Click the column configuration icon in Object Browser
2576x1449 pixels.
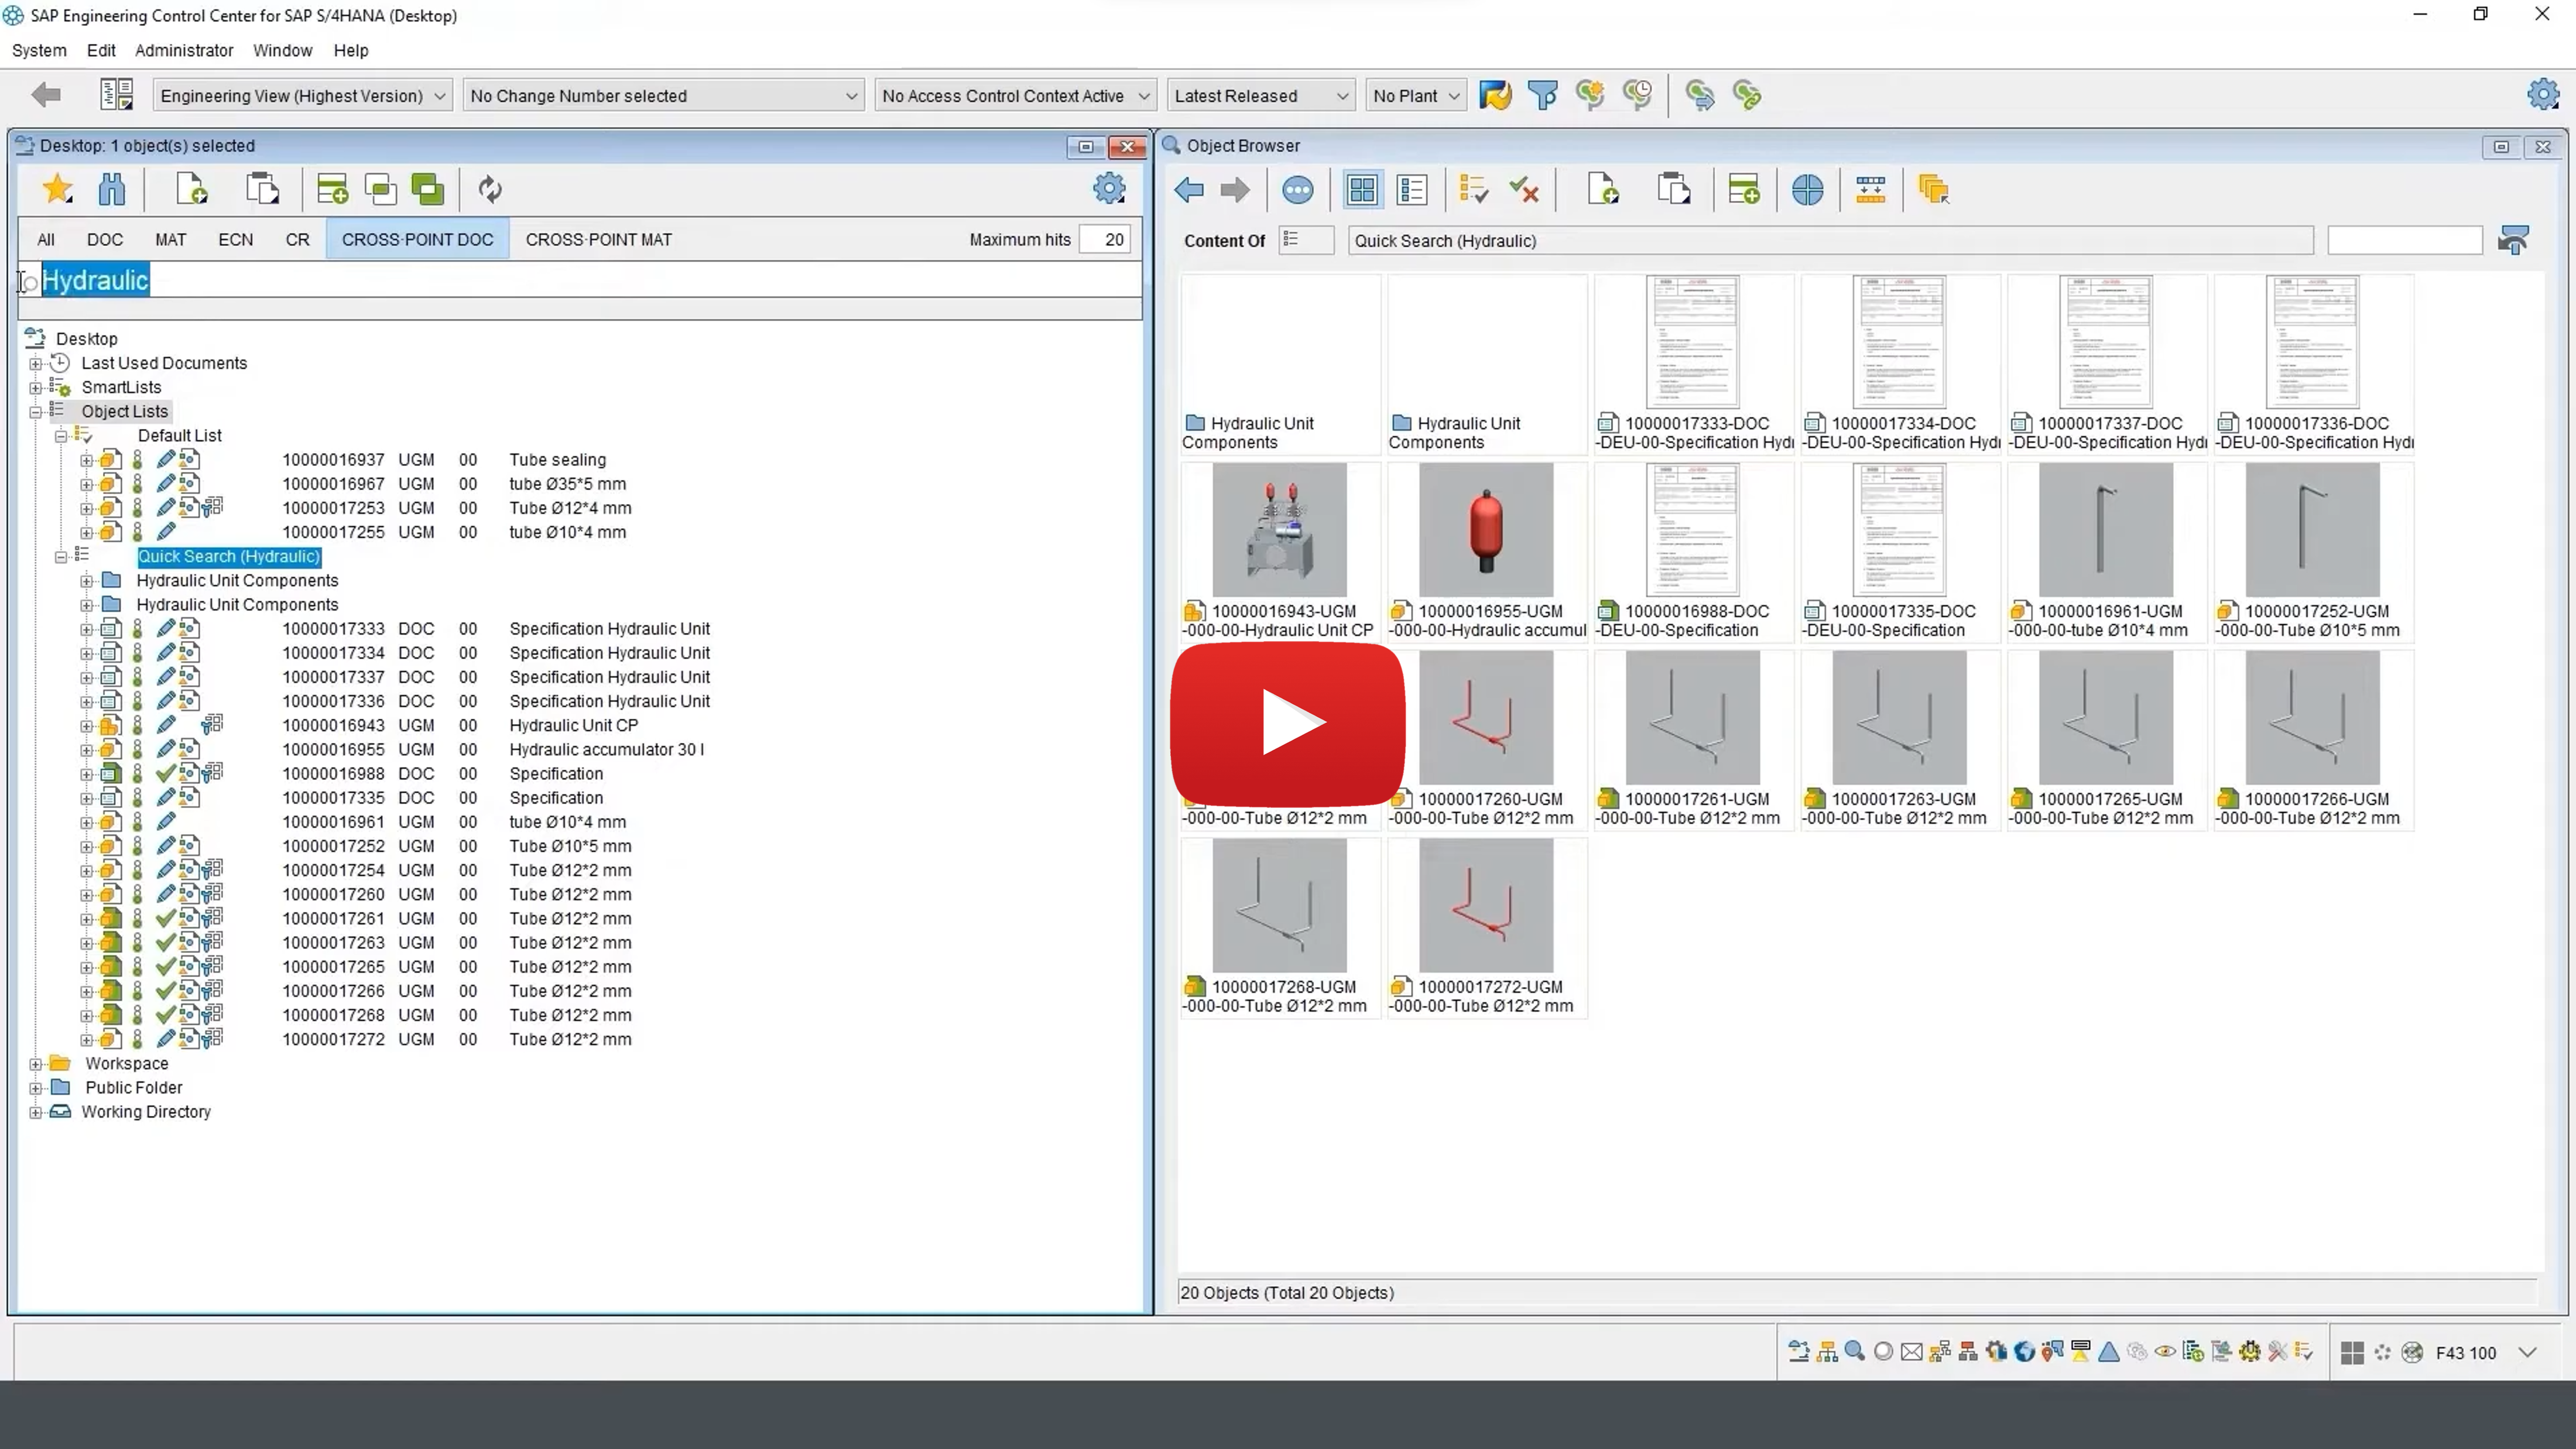(x=1870, y=190)
